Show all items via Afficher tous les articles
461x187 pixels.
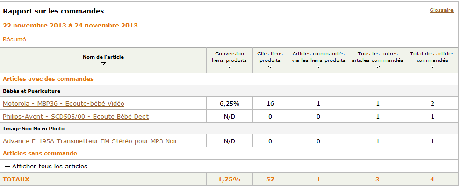tap(50, 166)
